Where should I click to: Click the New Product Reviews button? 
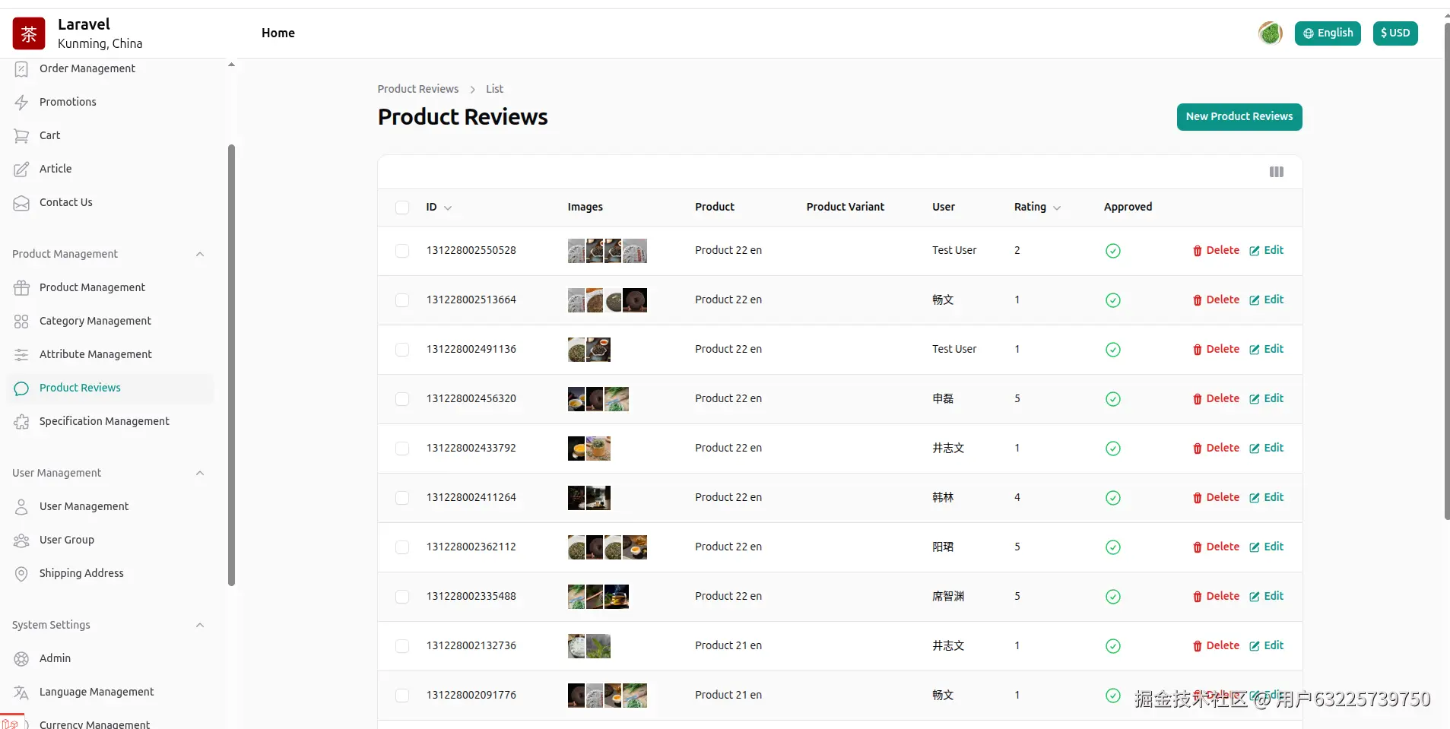(1239, 117)
